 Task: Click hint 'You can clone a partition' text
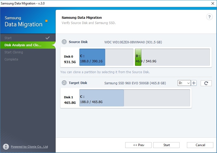105,72
